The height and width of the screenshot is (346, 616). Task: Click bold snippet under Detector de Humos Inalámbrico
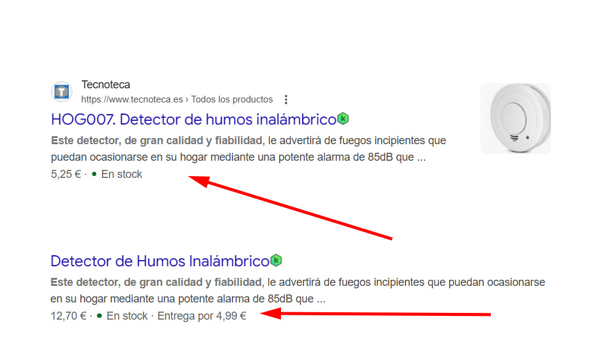[156, 282]
